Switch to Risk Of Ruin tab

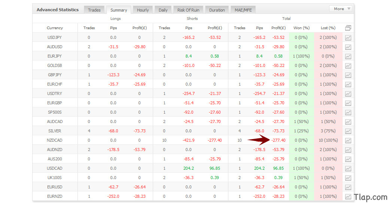188,10
